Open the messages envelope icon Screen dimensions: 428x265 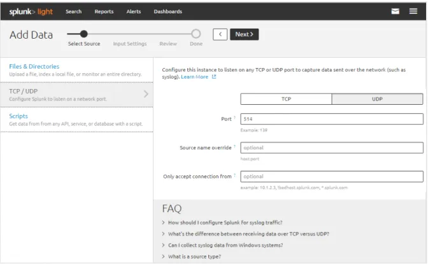[x=395, y=11]
